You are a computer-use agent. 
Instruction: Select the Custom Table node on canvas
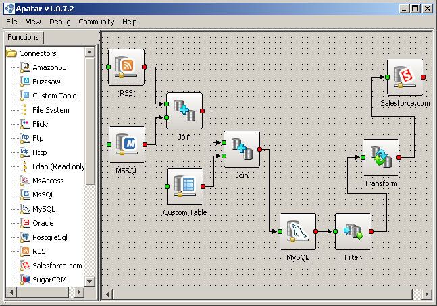tap(185, 187)
